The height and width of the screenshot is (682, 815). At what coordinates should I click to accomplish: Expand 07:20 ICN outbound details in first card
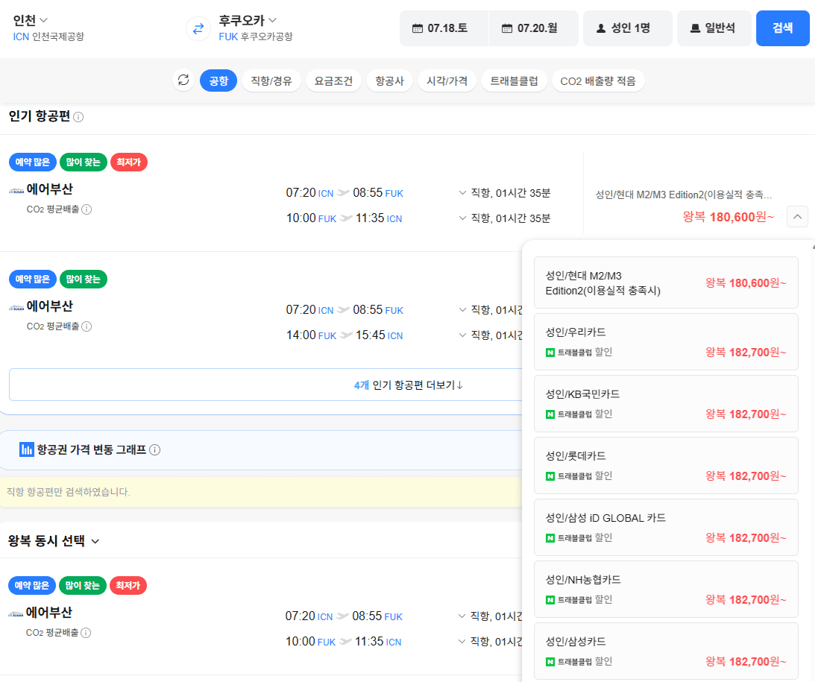tap(462, 193)
